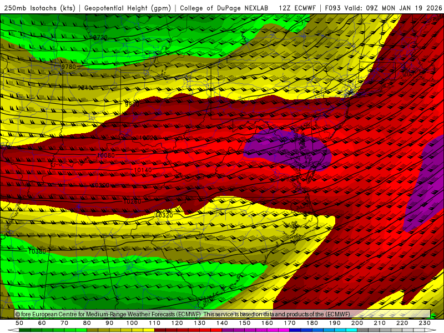Click the 90 value on the color scale

coord(109,323)
